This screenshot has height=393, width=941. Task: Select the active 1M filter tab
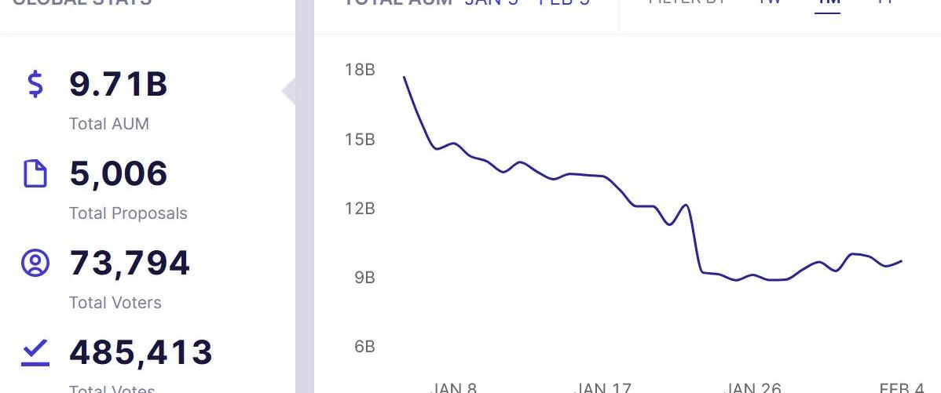click(827, 3)
